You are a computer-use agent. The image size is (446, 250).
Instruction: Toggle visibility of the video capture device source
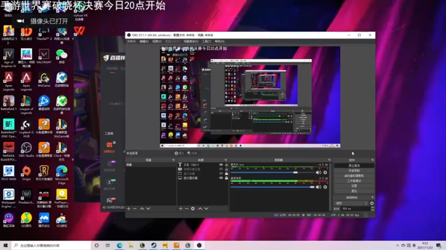[221, 169]
